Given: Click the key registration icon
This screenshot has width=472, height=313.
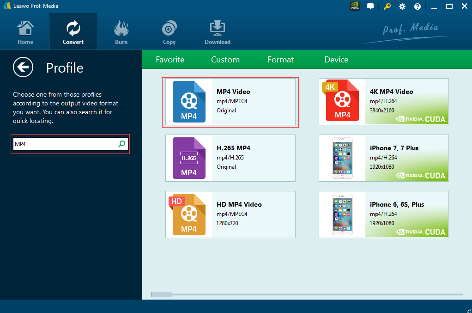Looking at the screenshot, I should [x=387, y=6].
